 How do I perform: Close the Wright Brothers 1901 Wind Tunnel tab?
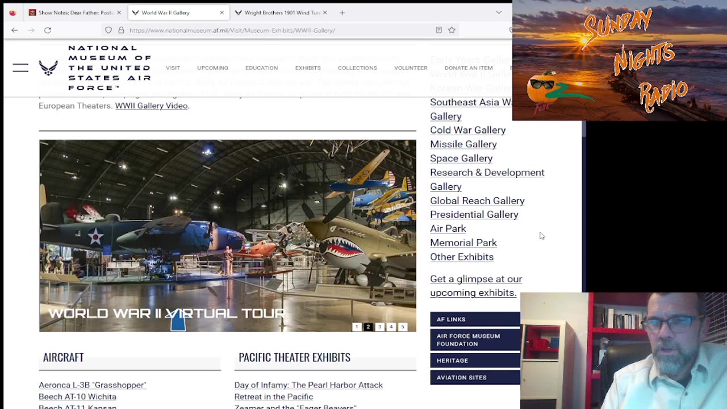[325, 12]
